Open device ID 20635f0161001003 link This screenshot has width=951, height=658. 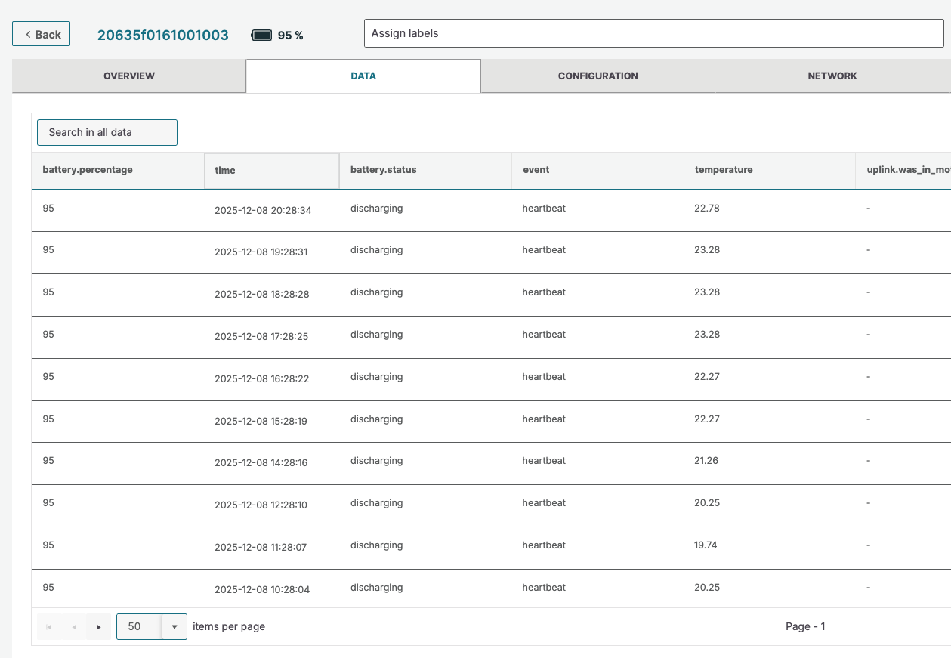[163, 35]
